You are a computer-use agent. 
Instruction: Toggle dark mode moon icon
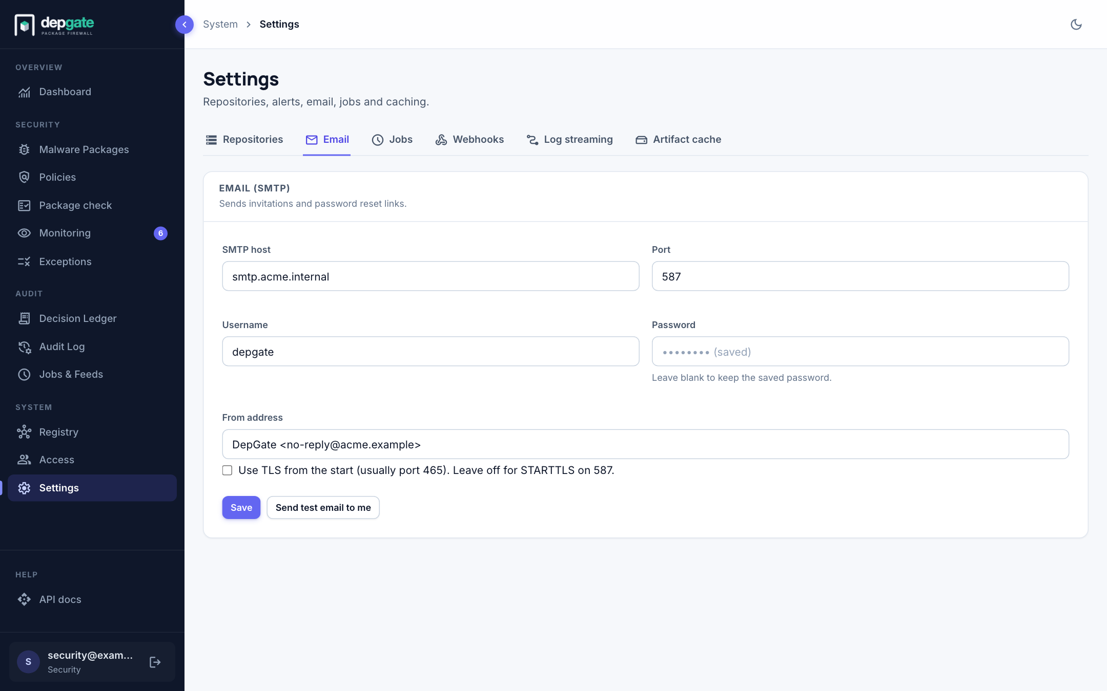click(x=1076, y=25)
